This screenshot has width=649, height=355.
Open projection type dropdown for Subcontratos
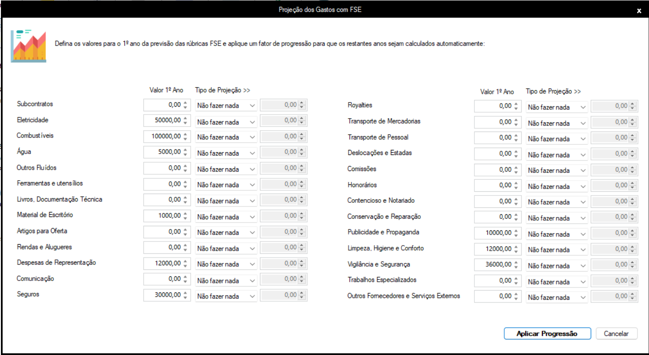pos(226,105)
